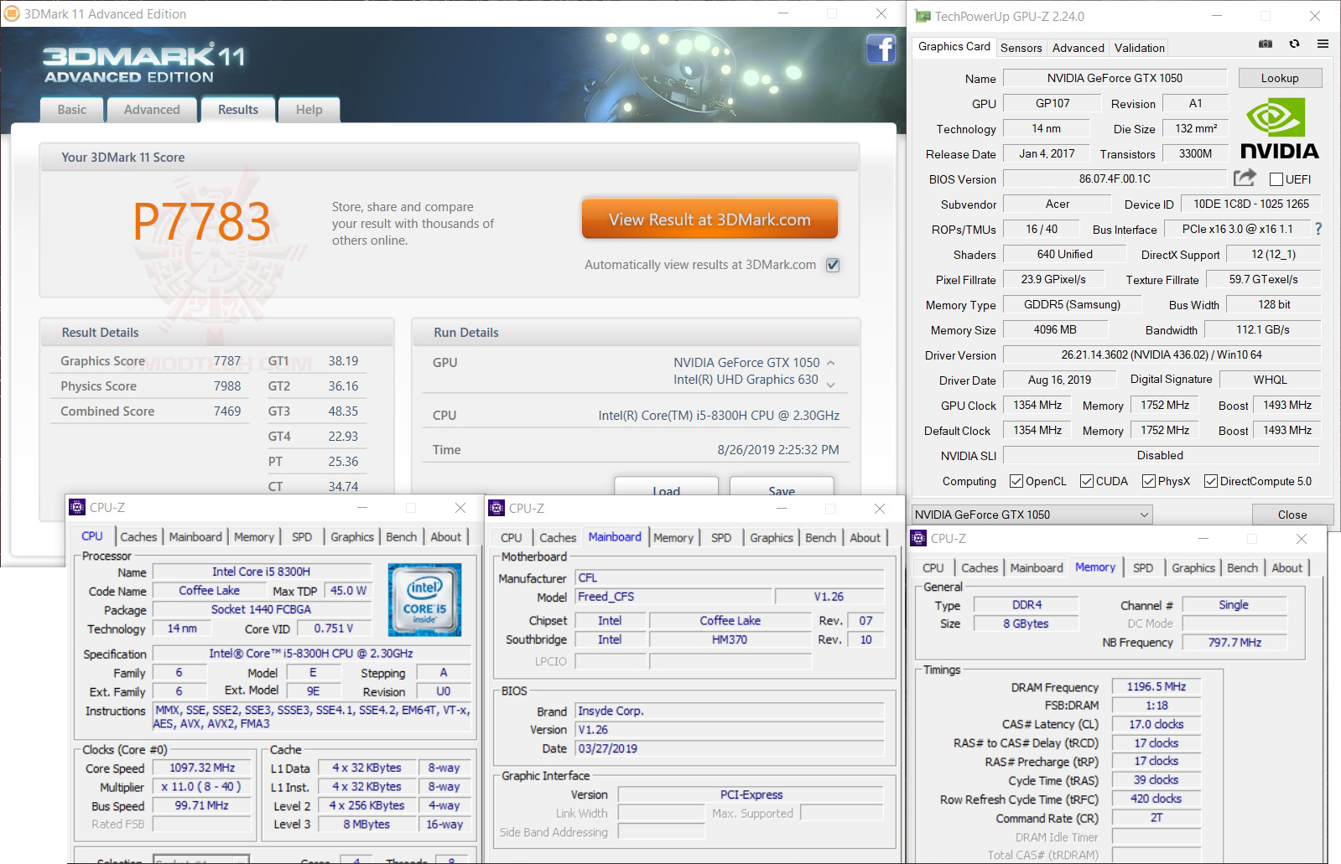Toggle the CUDA checkbox

click(x=1087, y=481)
